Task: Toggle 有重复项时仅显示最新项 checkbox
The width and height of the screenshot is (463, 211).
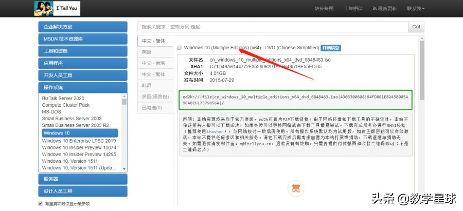Action: [x=40, y=203]
